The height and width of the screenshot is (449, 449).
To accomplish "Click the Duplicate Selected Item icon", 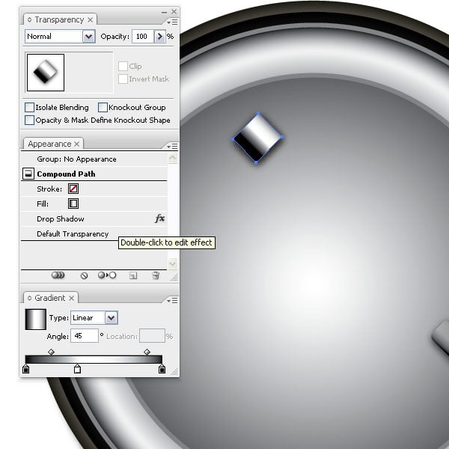I will pyautogui.click(x=132, y=275).
